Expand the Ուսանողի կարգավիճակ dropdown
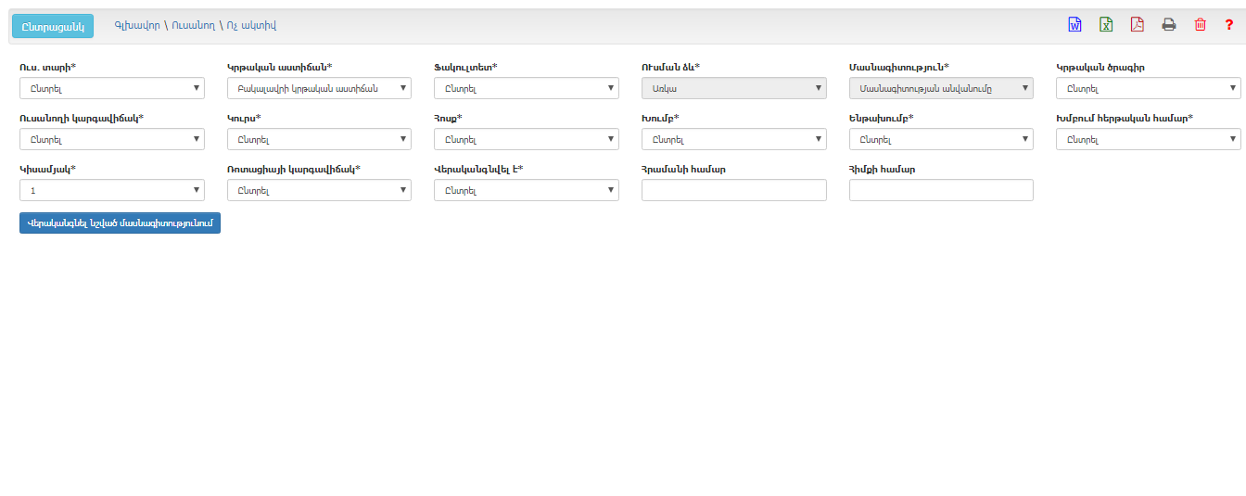Screen dimensions: 1246x496 111,139
